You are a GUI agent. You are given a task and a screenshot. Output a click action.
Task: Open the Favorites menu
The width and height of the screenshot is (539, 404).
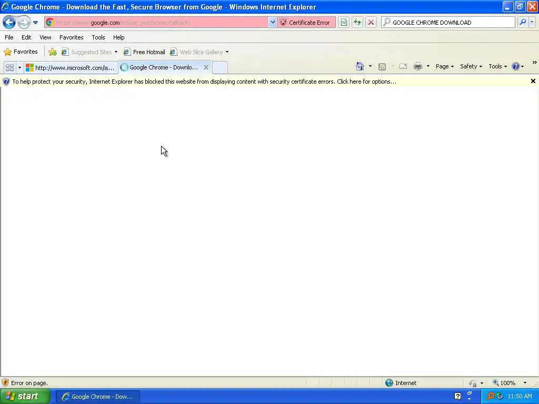[72, 37]
